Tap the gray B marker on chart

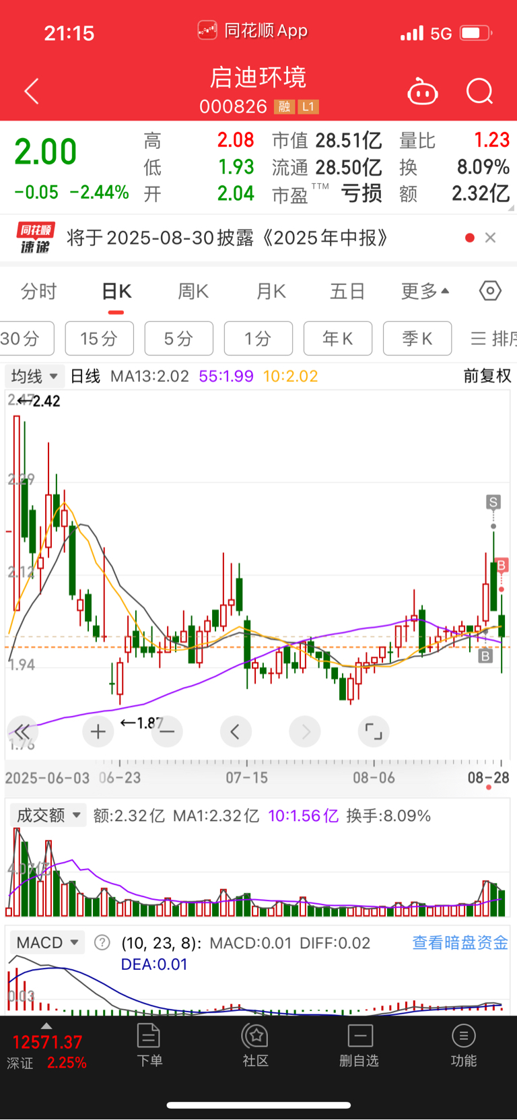point(485,655)
